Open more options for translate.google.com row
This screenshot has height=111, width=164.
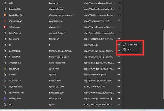pyautogui.click(x=119, y=57)
